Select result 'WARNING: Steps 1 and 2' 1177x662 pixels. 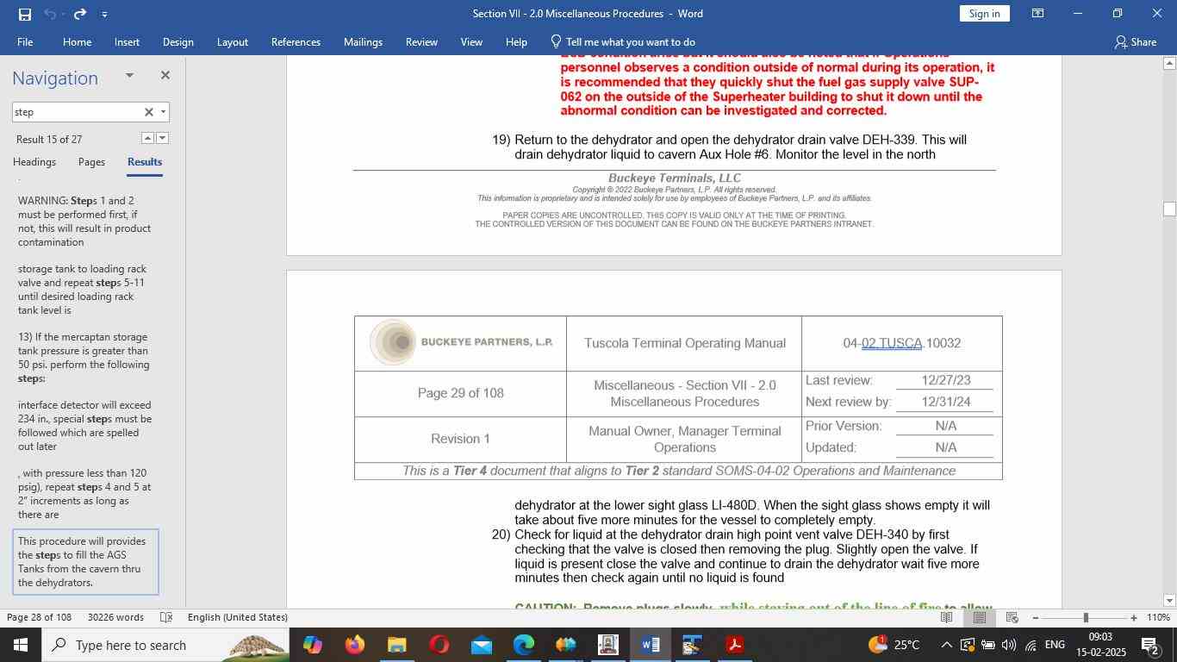tap(84, 222)
